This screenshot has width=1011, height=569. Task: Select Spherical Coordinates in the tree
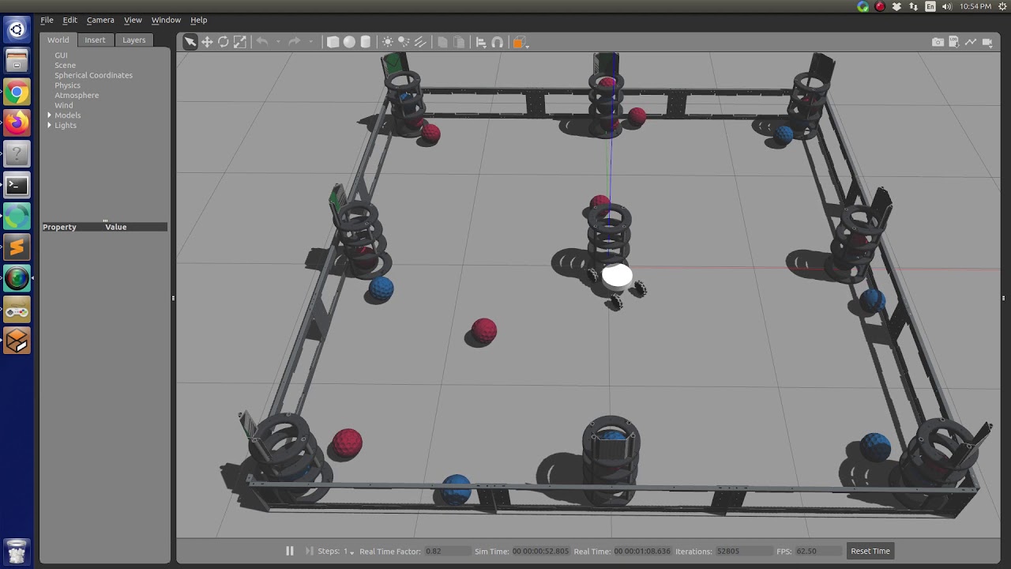point(93,75)
